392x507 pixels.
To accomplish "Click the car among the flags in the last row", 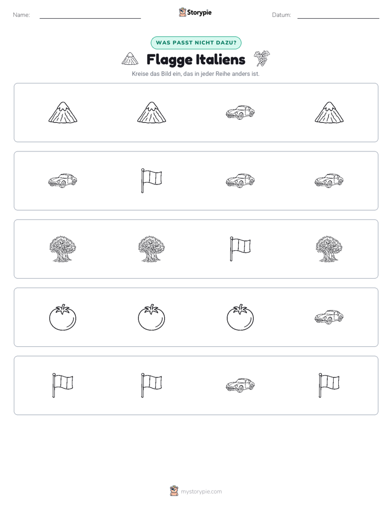I will tap(240, 385).
